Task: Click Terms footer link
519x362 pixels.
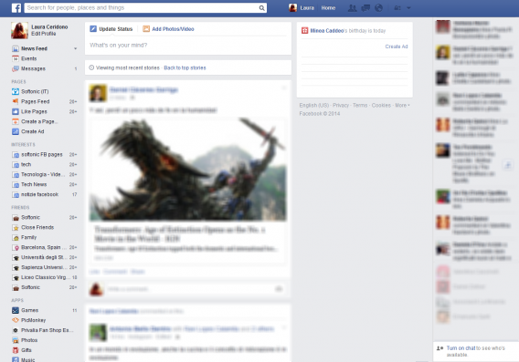Action: coord(360,106)
